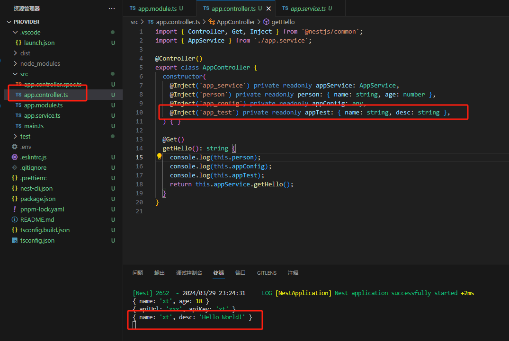The width and height of the screenshot is (509, 341).
Task: Collapse the PROVIDER root folder
Action: coord(9,22)
